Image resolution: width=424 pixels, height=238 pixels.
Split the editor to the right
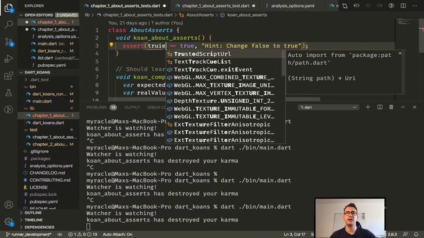click(403, 6)
